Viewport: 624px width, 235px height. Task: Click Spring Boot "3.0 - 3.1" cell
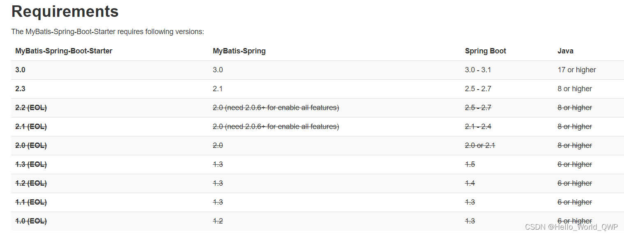click(x=478, y=70)
